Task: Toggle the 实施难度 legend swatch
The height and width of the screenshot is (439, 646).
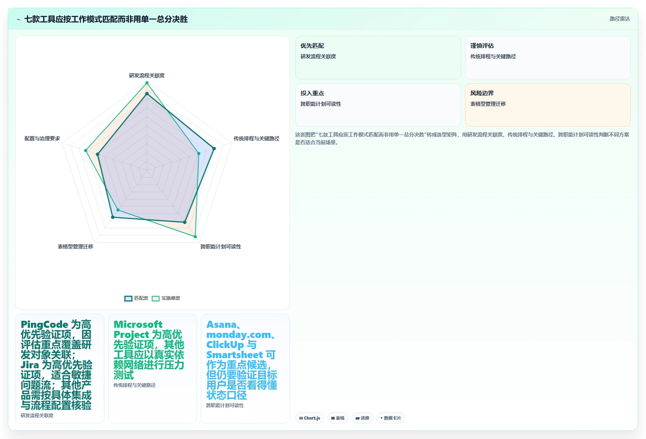Action: [x=156, y=298]
